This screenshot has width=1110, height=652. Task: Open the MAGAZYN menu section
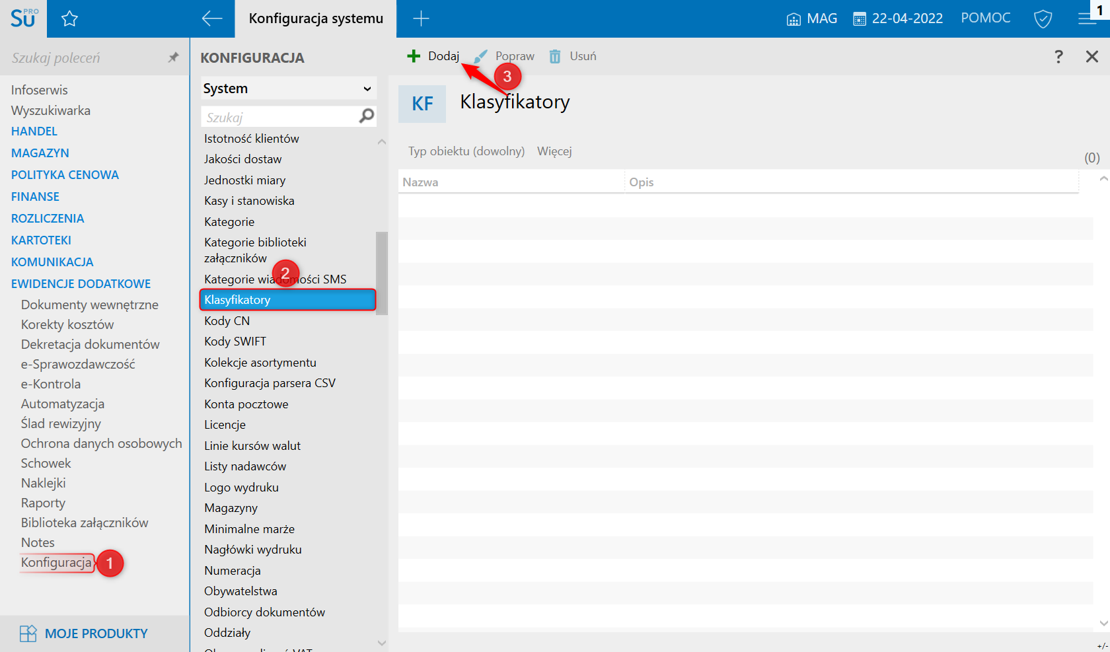40,153
